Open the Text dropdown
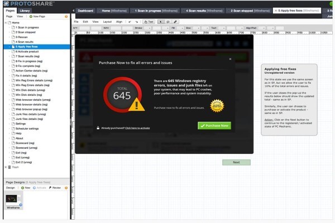 pyautogui.click(x=222, y=28)
